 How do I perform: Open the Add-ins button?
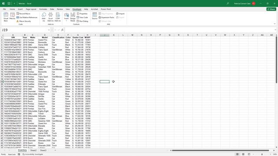(x=43, y=17)
